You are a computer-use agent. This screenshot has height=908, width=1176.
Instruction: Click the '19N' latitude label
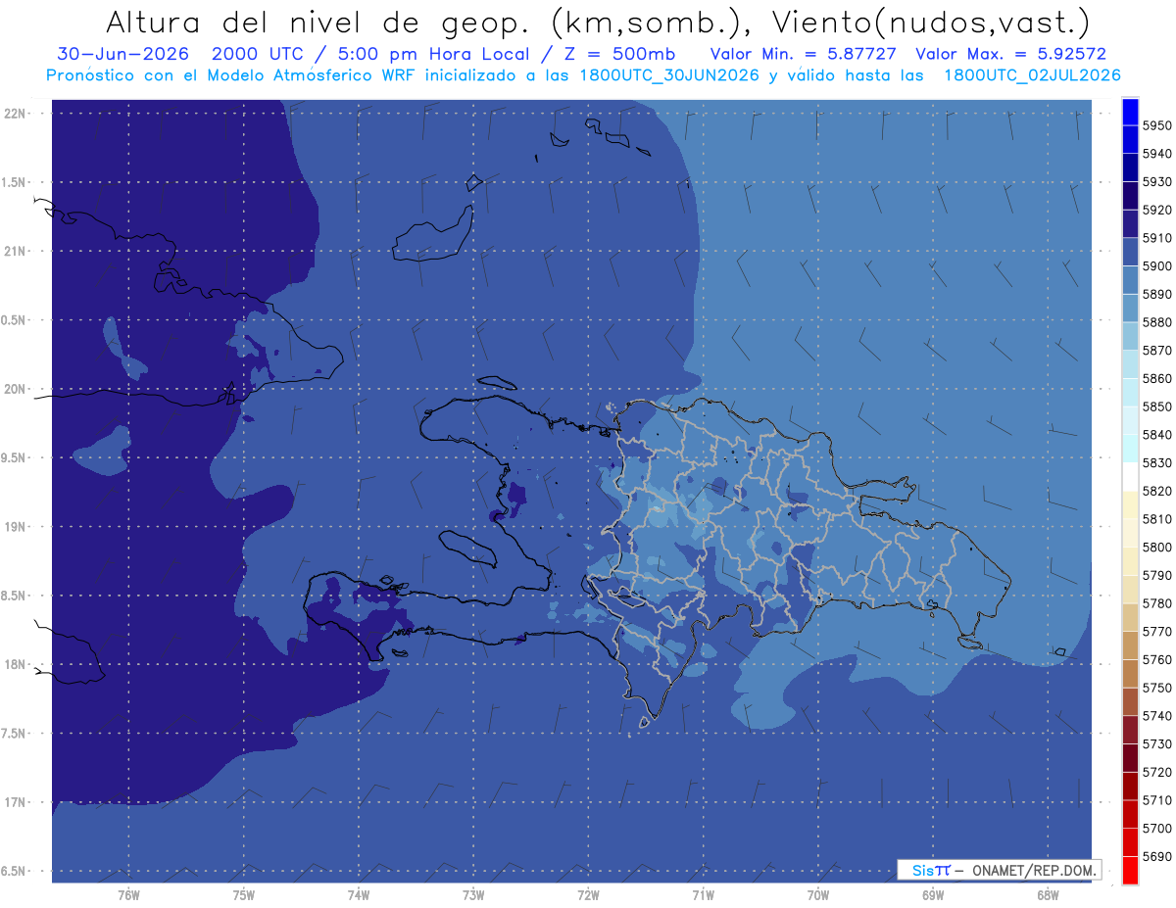[x=17, y=527]
